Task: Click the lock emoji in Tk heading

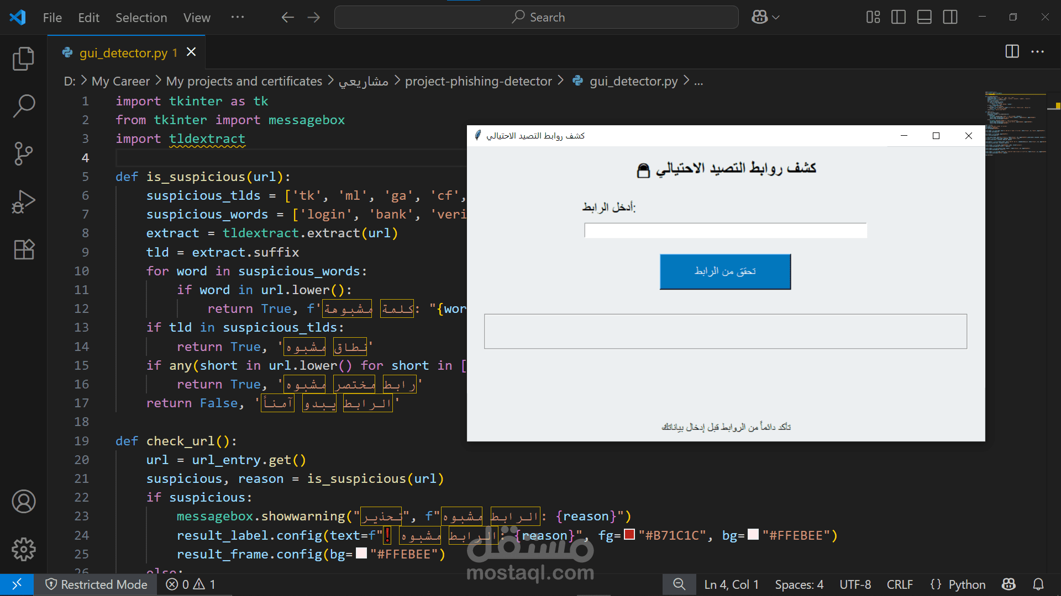Action: coord(643,170)
